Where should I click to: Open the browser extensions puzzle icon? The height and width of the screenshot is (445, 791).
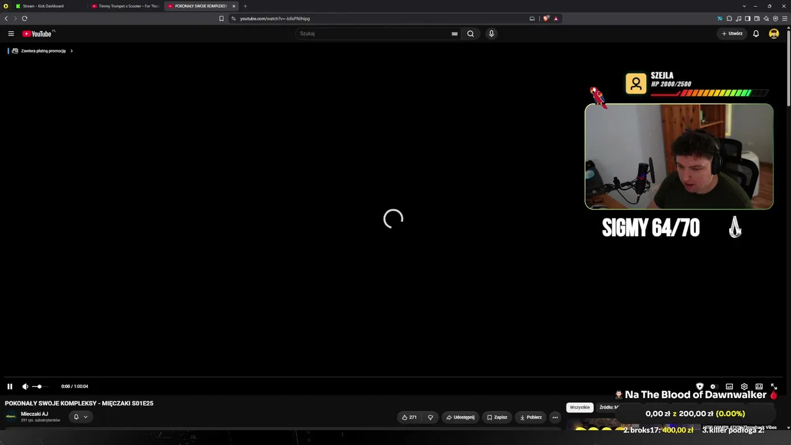pyautogui.click(x=729, y=19)
